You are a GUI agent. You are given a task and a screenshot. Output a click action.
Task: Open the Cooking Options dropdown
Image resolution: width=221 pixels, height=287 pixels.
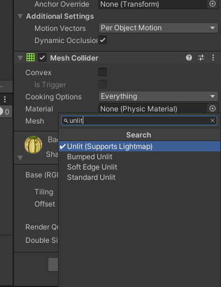pos(158,96)
